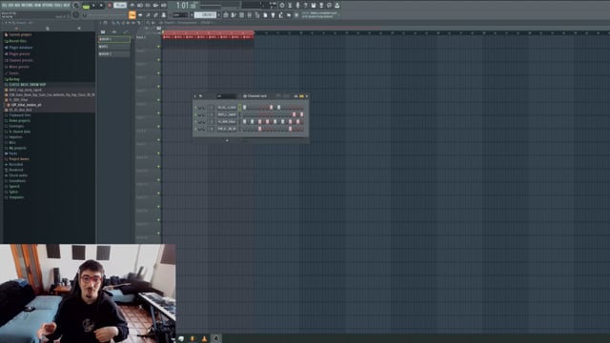Mute the fourth Channel rack channel via LED
This screenshot has height=343, width=610.
[x=195, y=129]
